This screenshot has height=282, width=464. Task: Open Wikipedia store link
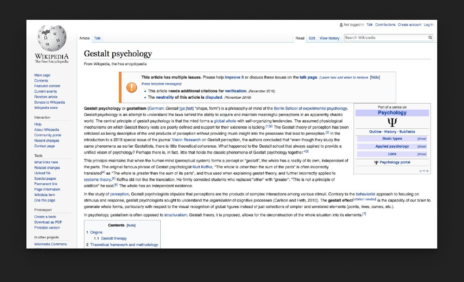(x=46, y=108)
